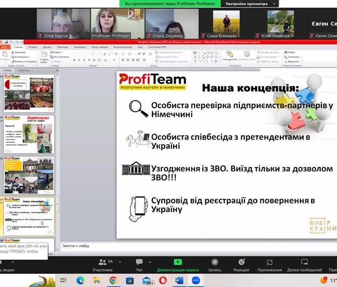Select the right arrow shape in the gallery

point(208,57)
